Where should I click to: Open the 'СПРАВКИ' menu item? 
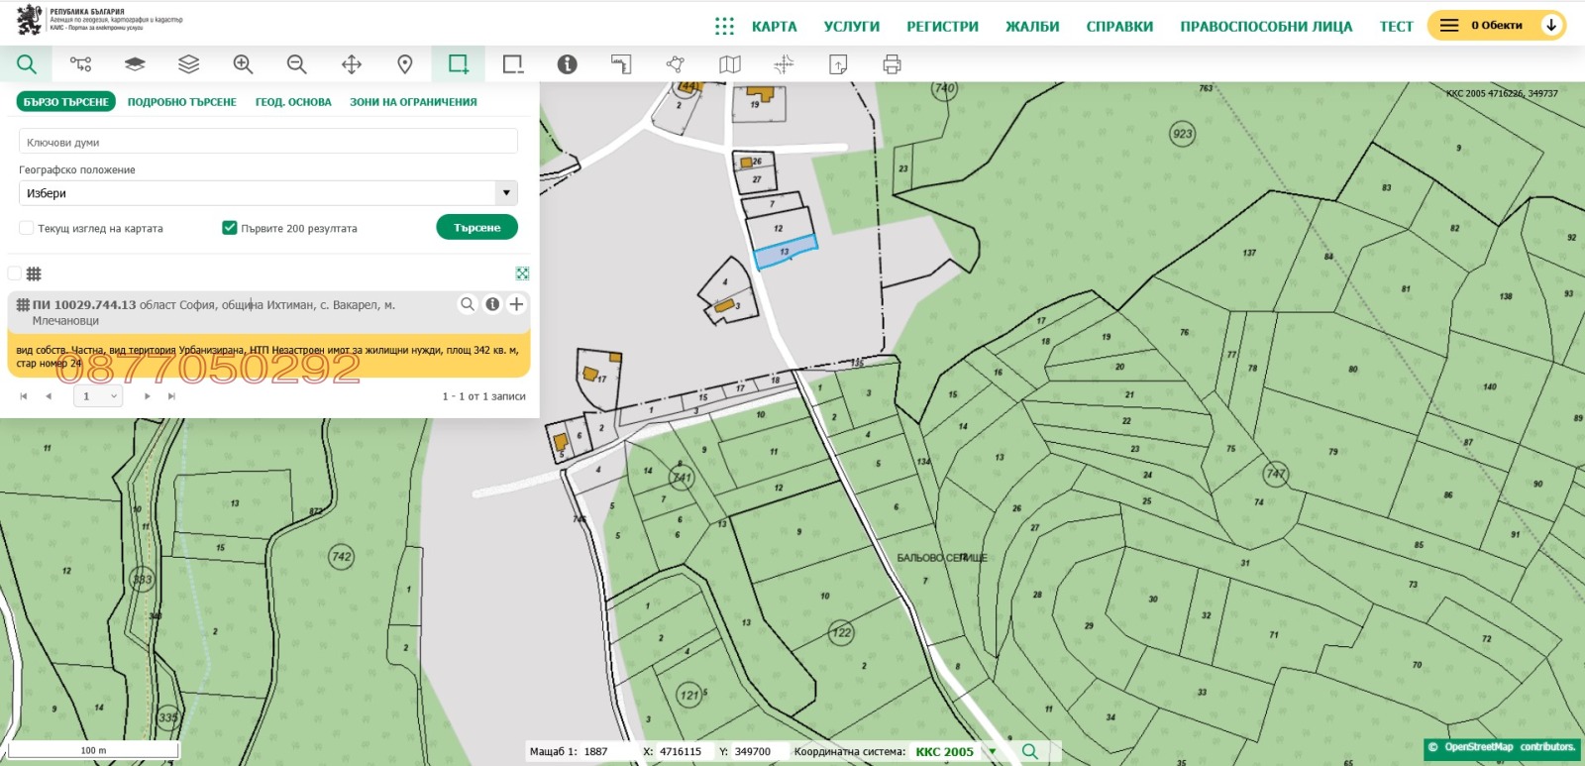pos(1119,27)
